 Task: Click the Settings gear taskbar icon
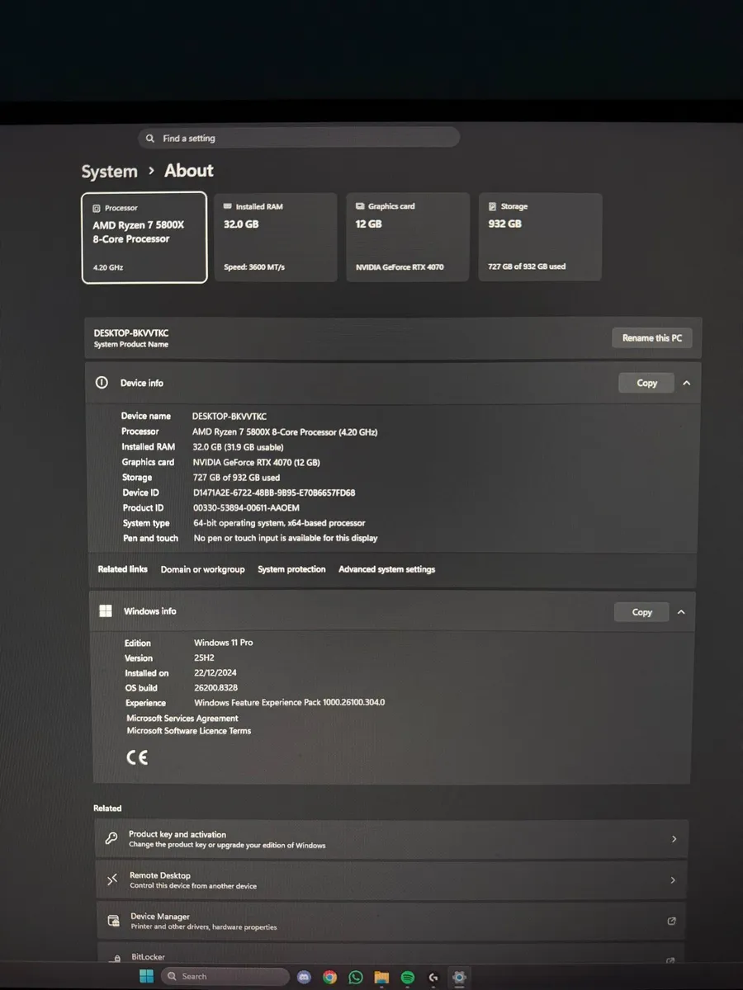click(x=460, y=976)
